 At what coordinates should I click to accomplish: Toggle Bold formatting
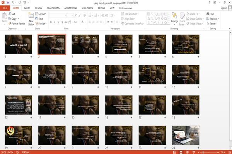point(51,22)
